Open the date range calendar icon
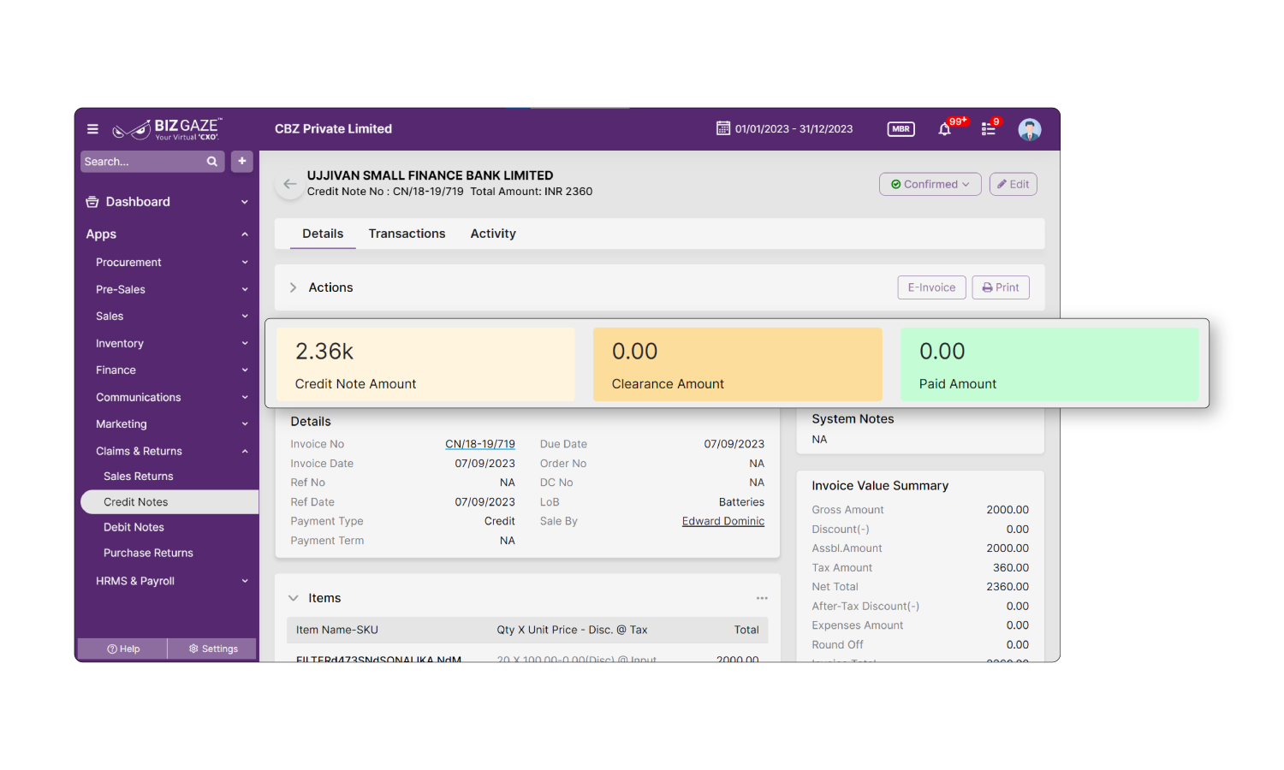 pos(723,128)
